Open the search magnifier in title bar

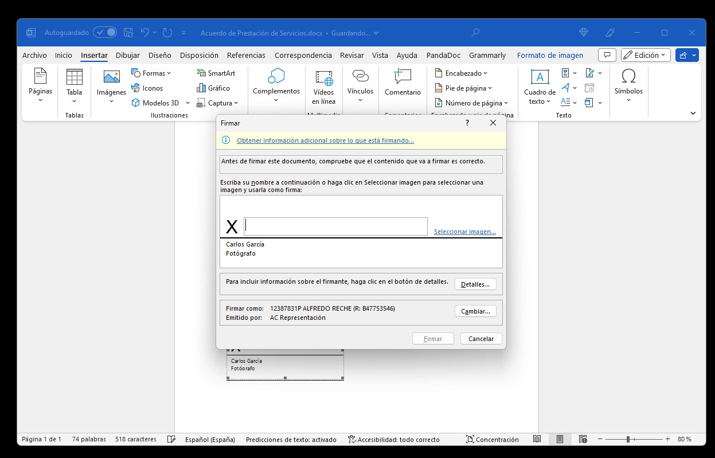coord(475,33)
